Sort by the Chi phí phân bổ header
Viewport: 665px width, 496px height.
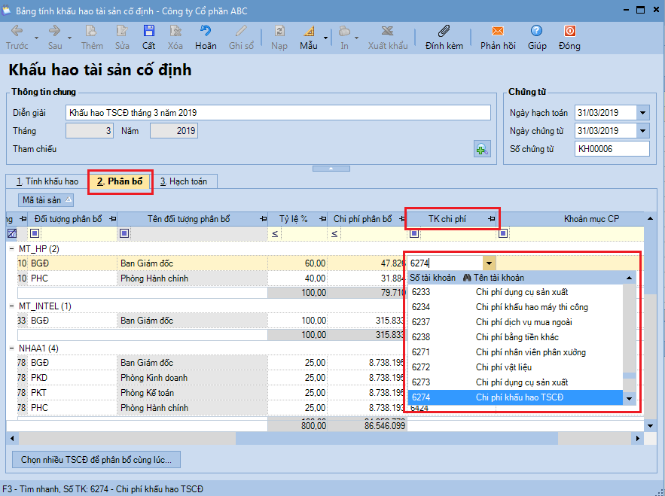(362, 219)
